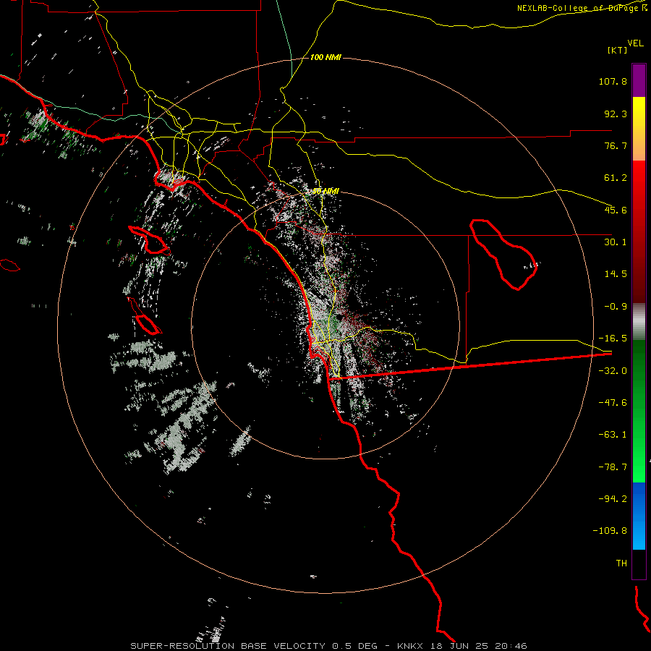Pick the red segment of the color bar
This screenshot has width=651, height=651.
[x=639, y=231]
